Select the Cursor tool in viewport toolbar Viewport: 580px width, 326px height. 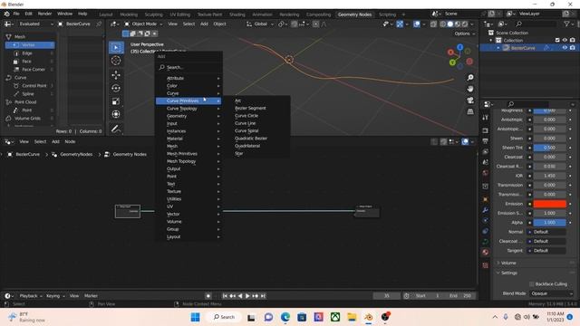click(x=116, y=61)
